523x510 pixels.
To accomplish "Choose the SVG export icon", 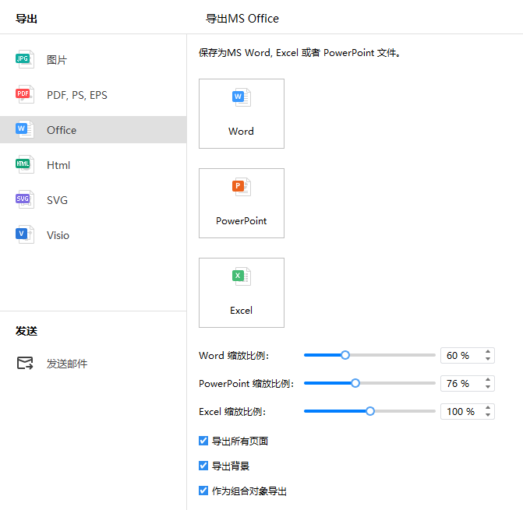I will 25,199.
